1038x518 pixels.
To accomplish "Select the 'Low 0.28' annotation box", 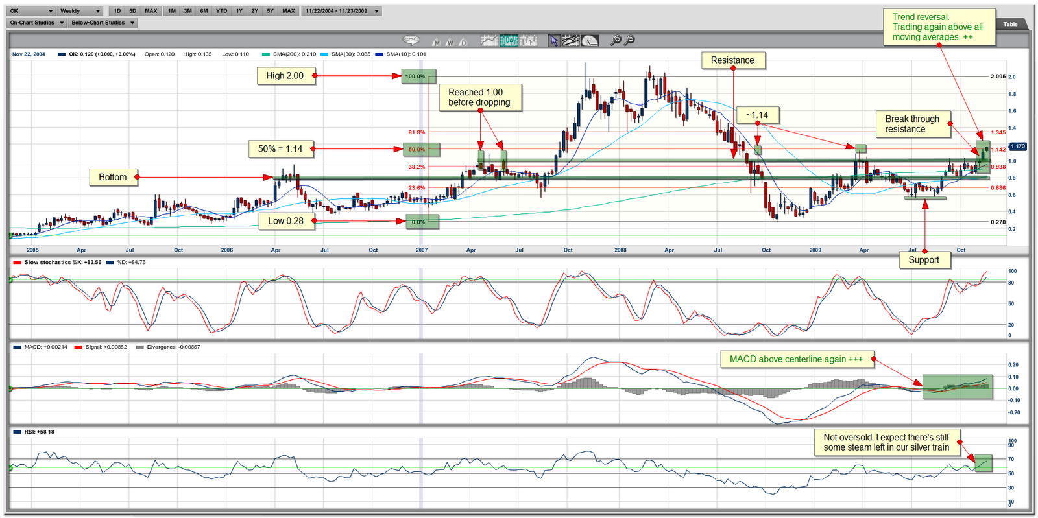I will click(286, 221).
